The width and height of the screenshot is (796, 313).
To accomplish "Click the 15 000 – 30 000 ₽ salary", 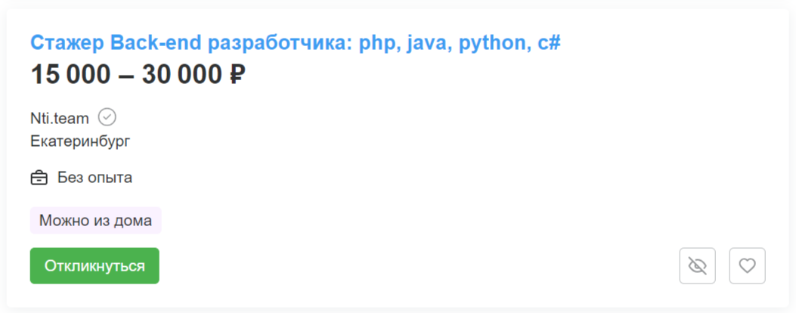I will [138, 75].
